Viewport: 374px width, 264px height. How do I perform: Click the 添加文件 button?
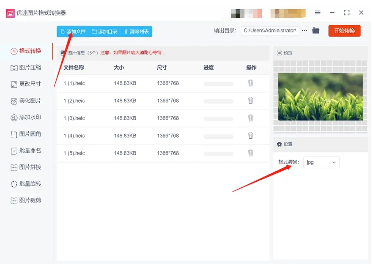coord(73,31)
